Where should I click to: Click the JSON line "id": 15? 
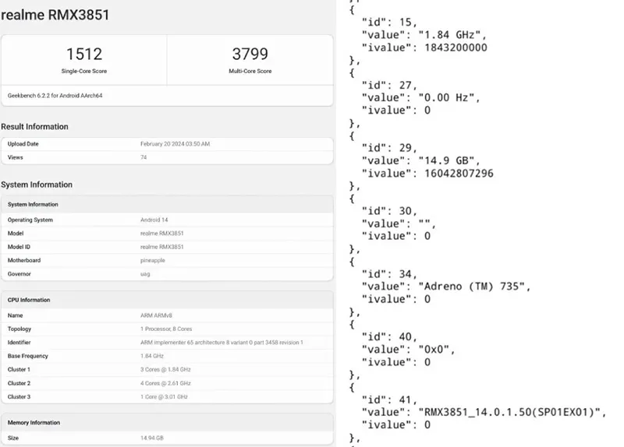coord(389,23)
